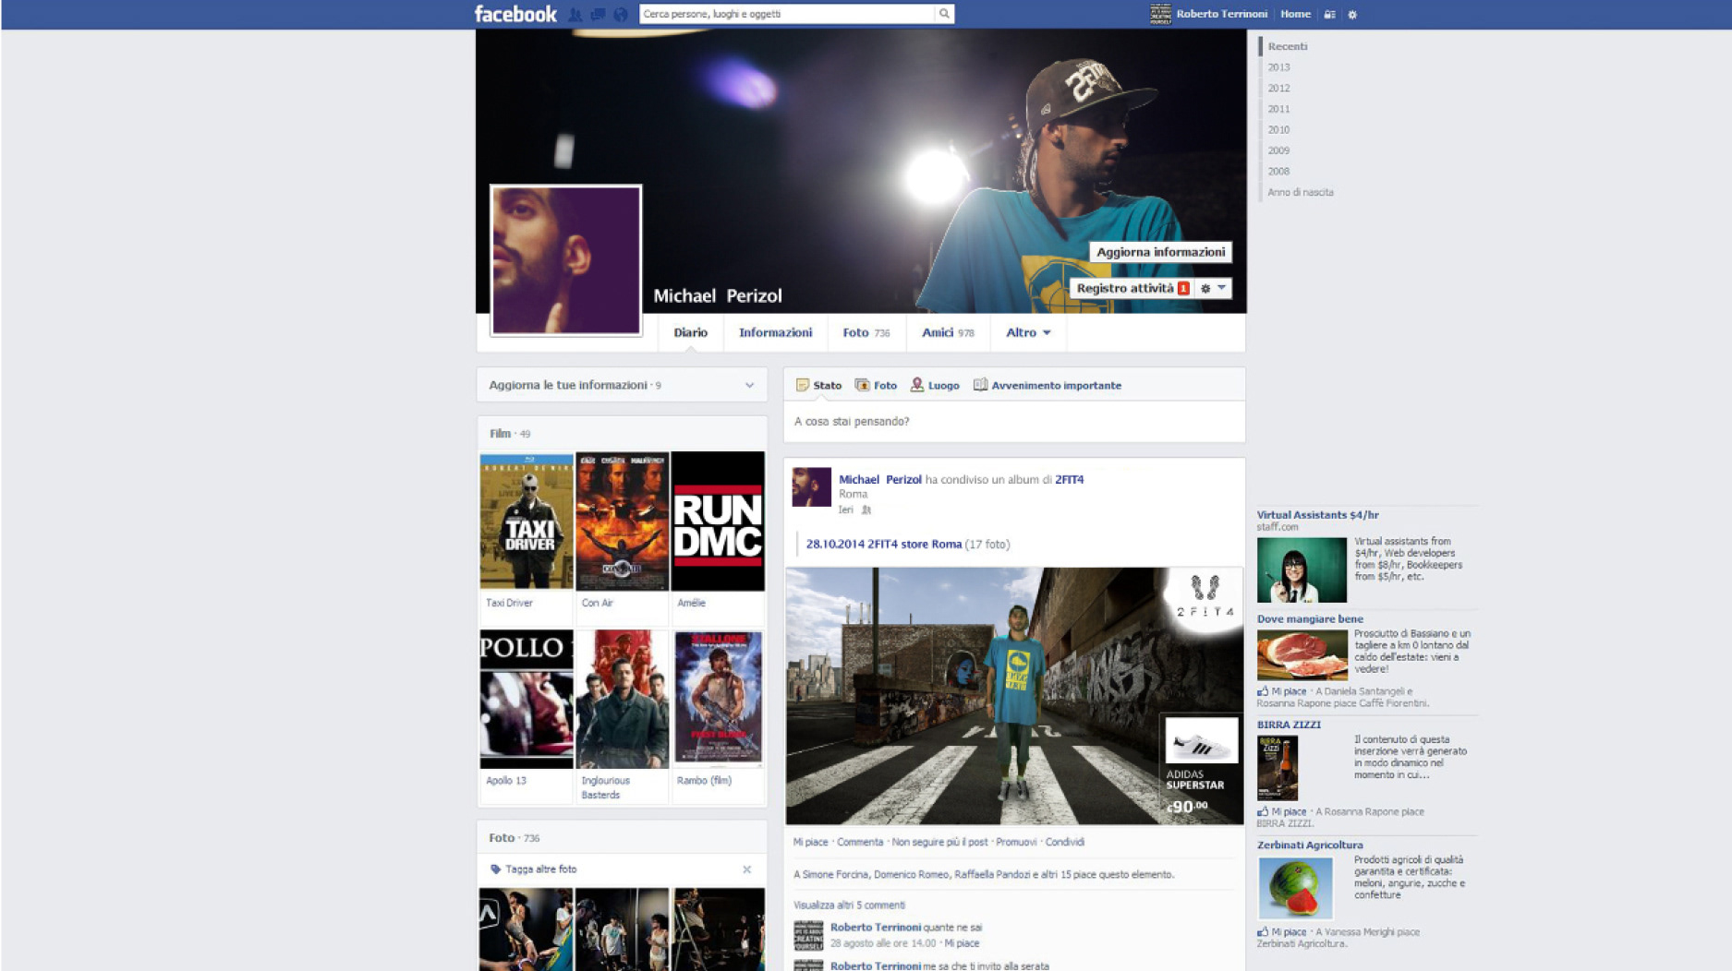Jump to 2013 on timeline
Screen dimensions: 1732x971
pos(1278,67)
